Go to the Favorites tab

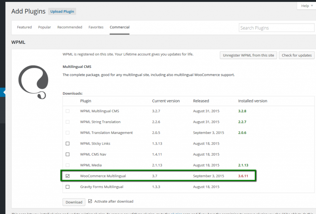96,27
